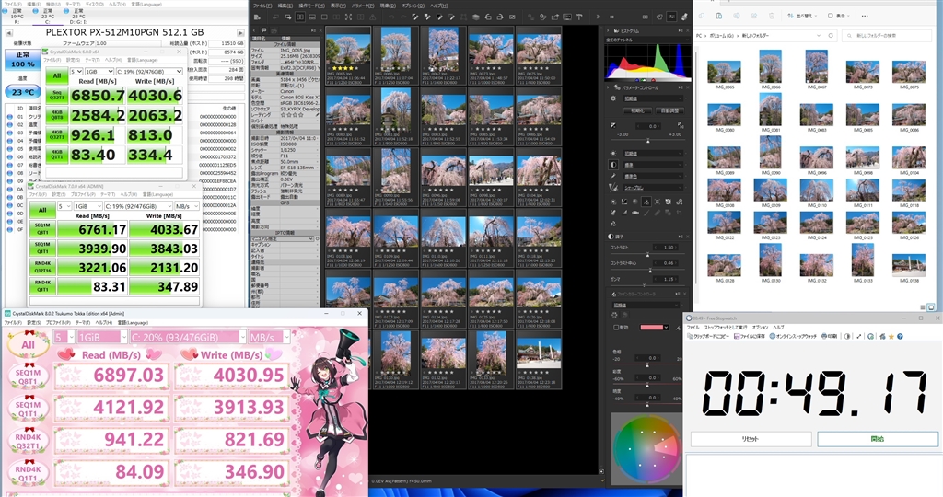Click the refresh icon in Explorer address bar

tap(831, 36)
